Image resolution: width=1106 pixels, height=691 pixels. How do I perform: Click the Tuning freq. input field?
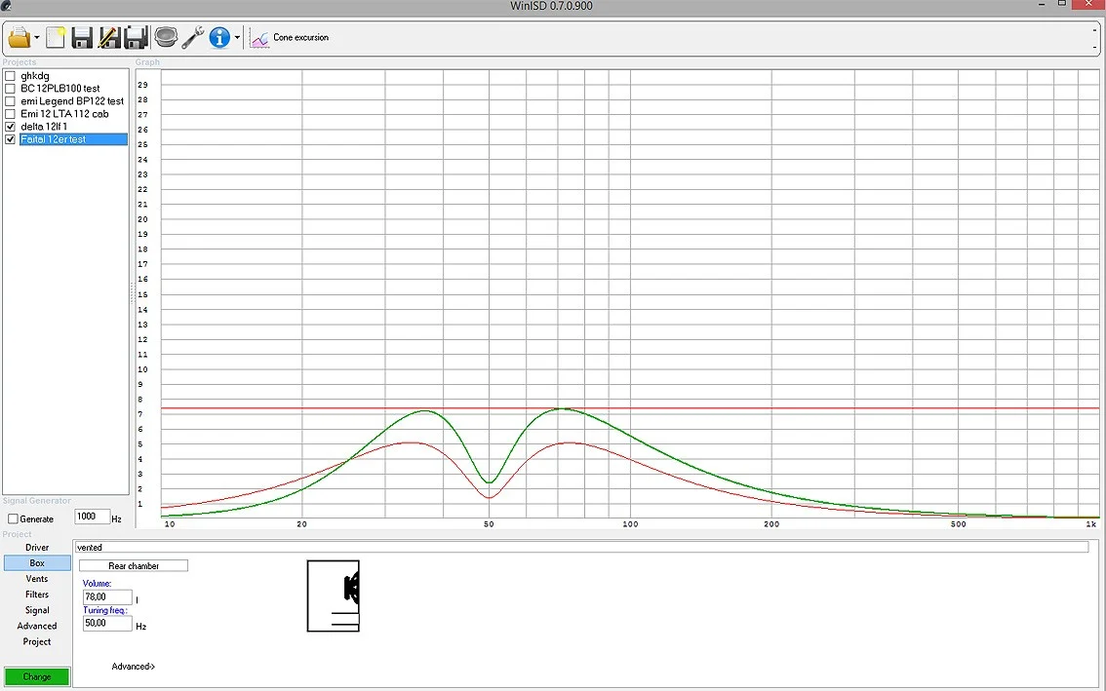[107, 623]
